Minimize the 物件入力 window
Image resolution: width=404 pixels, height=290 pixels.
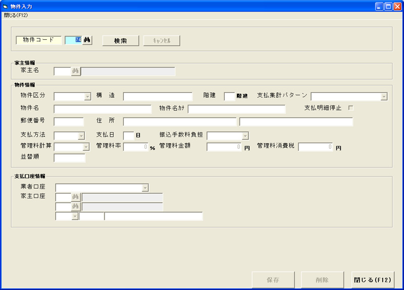tap(379, 7)
